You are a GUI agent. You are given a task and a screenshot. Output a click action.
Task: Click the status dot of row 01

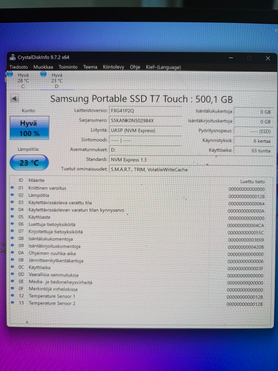click(x=12, y=188)
